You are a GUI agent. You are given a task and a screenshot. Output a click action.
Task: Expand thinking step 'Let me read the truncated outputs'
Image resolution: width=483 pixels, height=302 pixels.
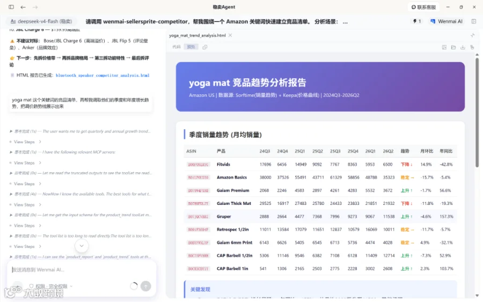(80, 173)
